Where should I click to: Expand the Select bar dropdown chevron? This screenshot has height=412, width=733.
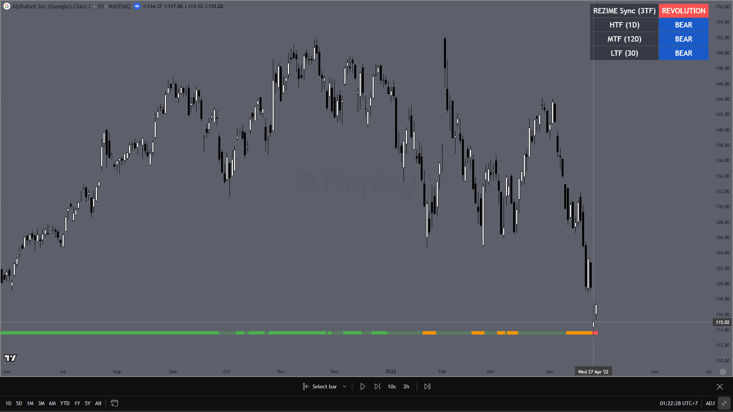point(344,386)
